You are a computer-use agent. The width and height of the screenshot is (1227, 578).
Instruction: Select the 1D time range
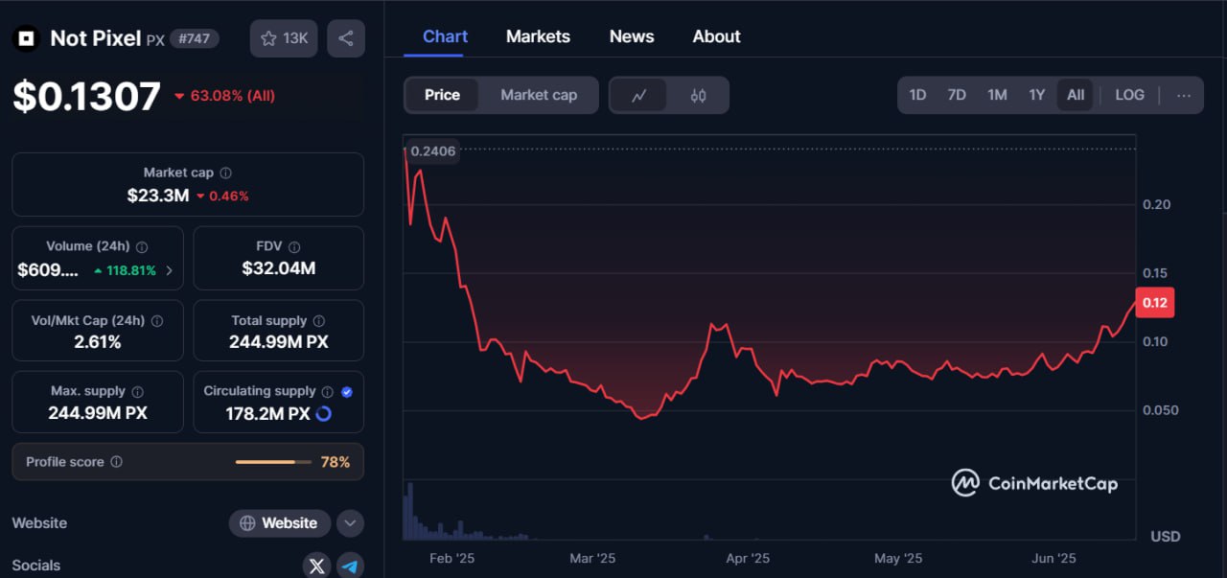pyautogui.click(x=917, y=95)
